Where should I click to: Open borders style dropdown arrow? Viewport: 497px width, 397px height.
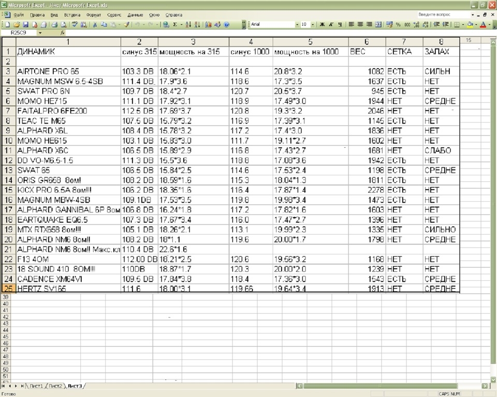[463, 24]
